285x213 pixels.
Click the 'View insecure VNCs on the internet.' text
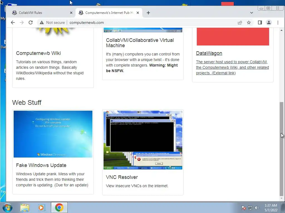click(137, 186)
